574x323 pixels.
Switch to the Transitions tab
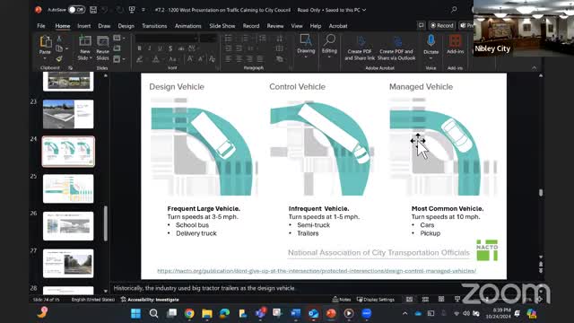(x=154, y=26)
